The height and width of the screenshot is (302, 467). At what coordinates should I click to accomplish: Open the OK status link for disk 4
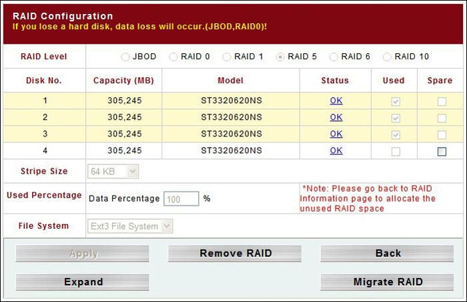click(x=336, y=150)
